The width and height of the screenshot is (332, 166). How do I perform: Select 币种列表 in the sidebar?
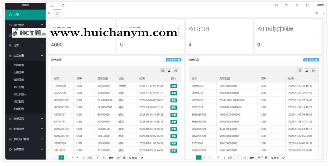pos(19,65)
